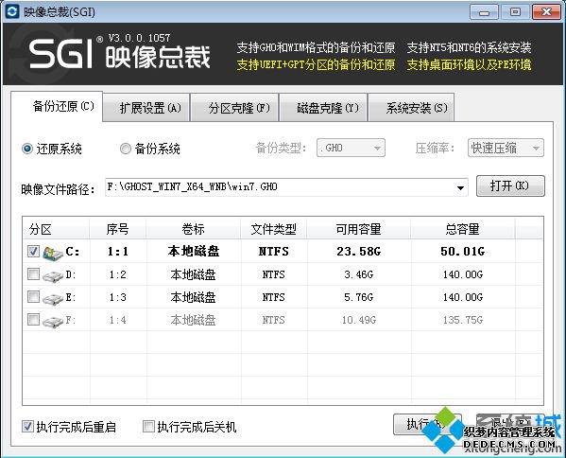Enable 执行完成后关机 checkbox

[x=148, y=426]
